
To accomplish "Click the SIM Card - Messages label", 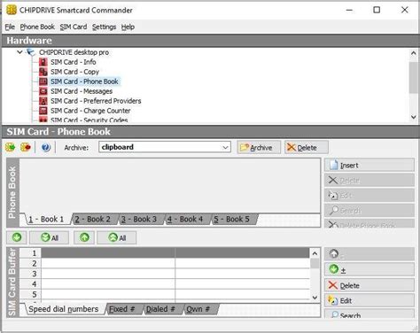I will [82, 91].
